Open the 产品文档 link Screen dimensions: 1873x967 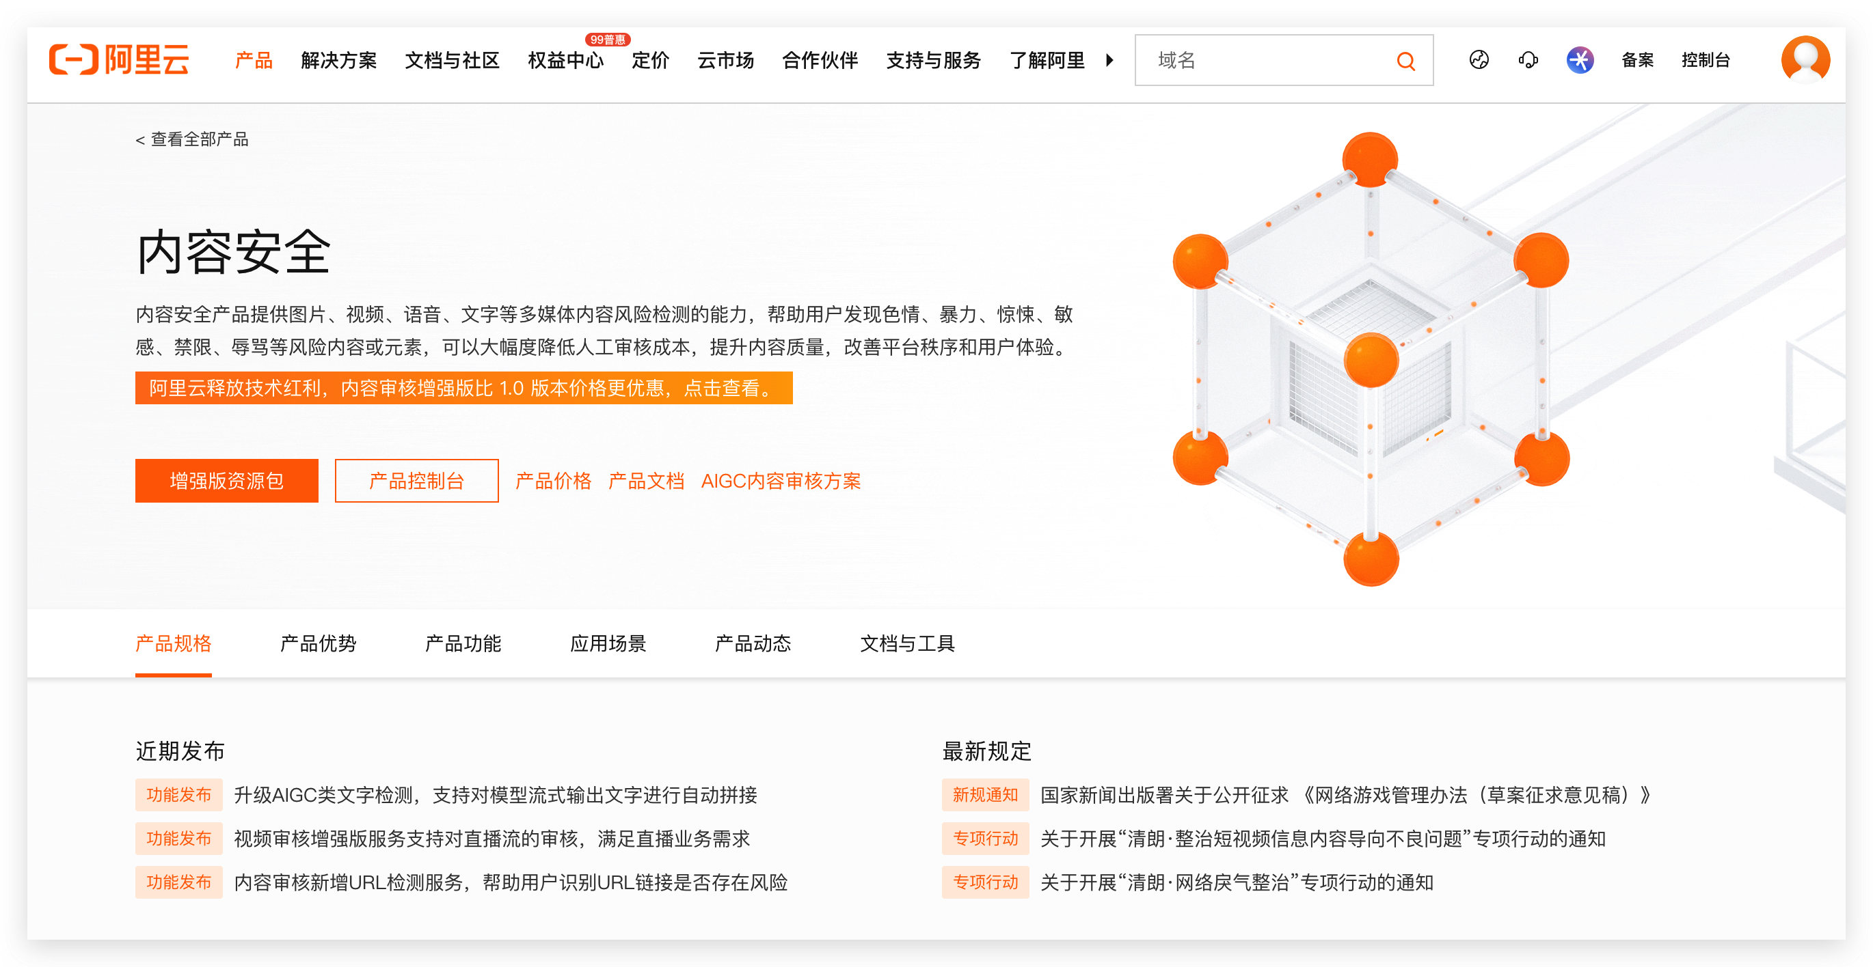click(647, 480)
